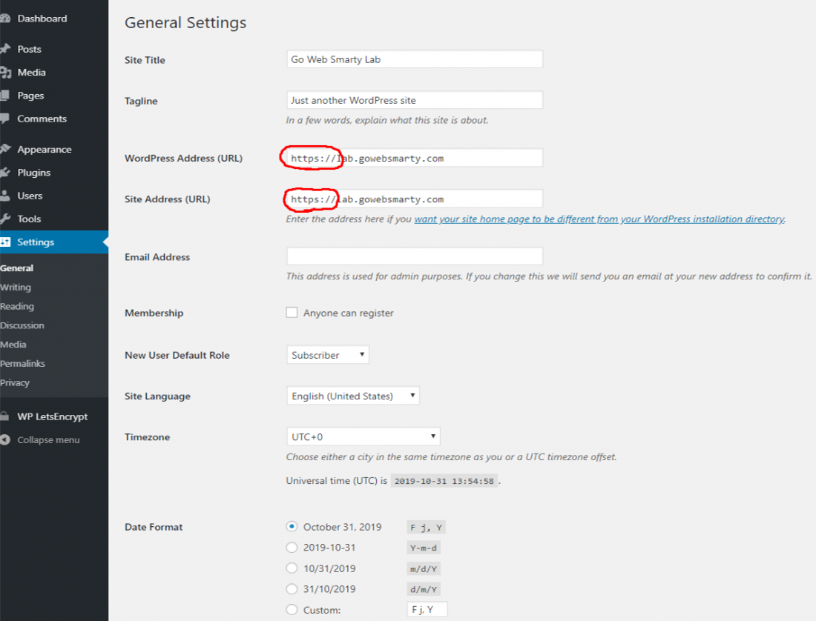Select the Settings menu label
The width and height of the screenshot is (816, 621).
coord(36,242)
